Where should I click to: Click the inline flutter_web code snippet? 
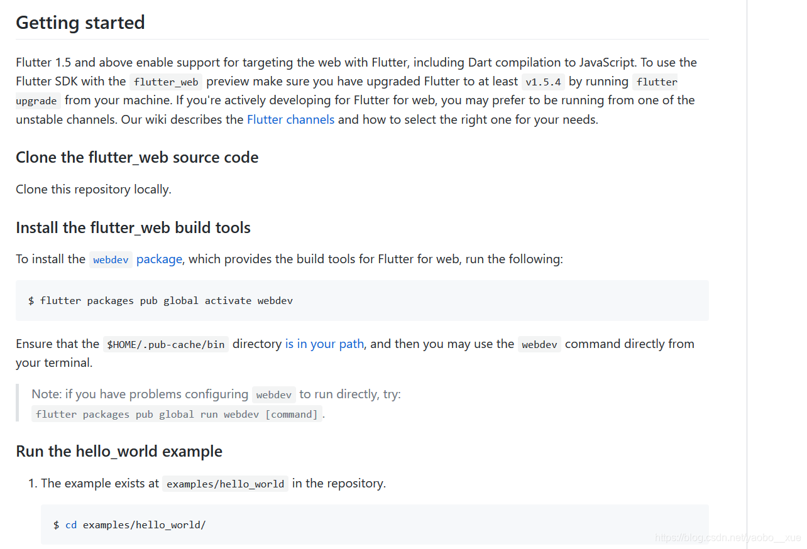(166, 82)
